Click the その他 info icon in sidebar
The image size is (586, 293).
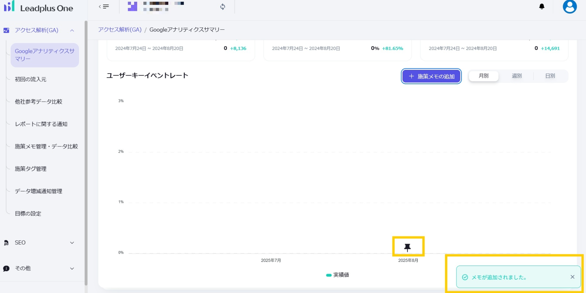(6, 268)
